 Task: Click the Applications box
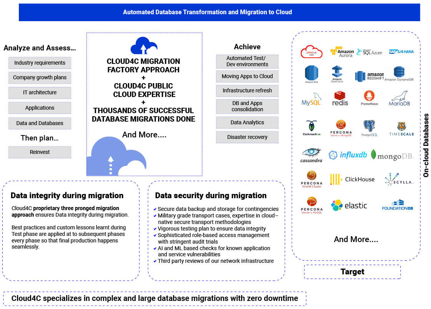pos(40,108)
